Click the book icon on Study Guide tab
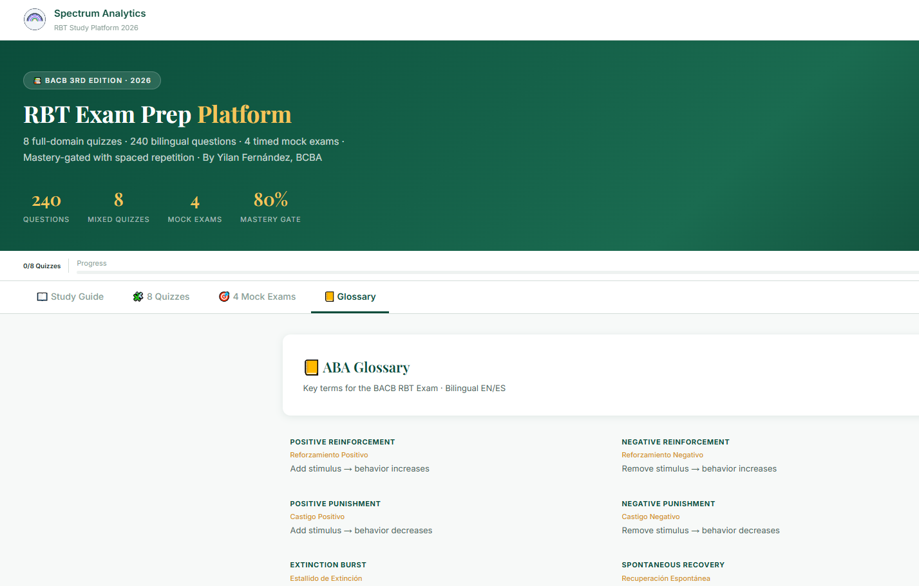Screen dimensions: 919x586 pos(42,297)
